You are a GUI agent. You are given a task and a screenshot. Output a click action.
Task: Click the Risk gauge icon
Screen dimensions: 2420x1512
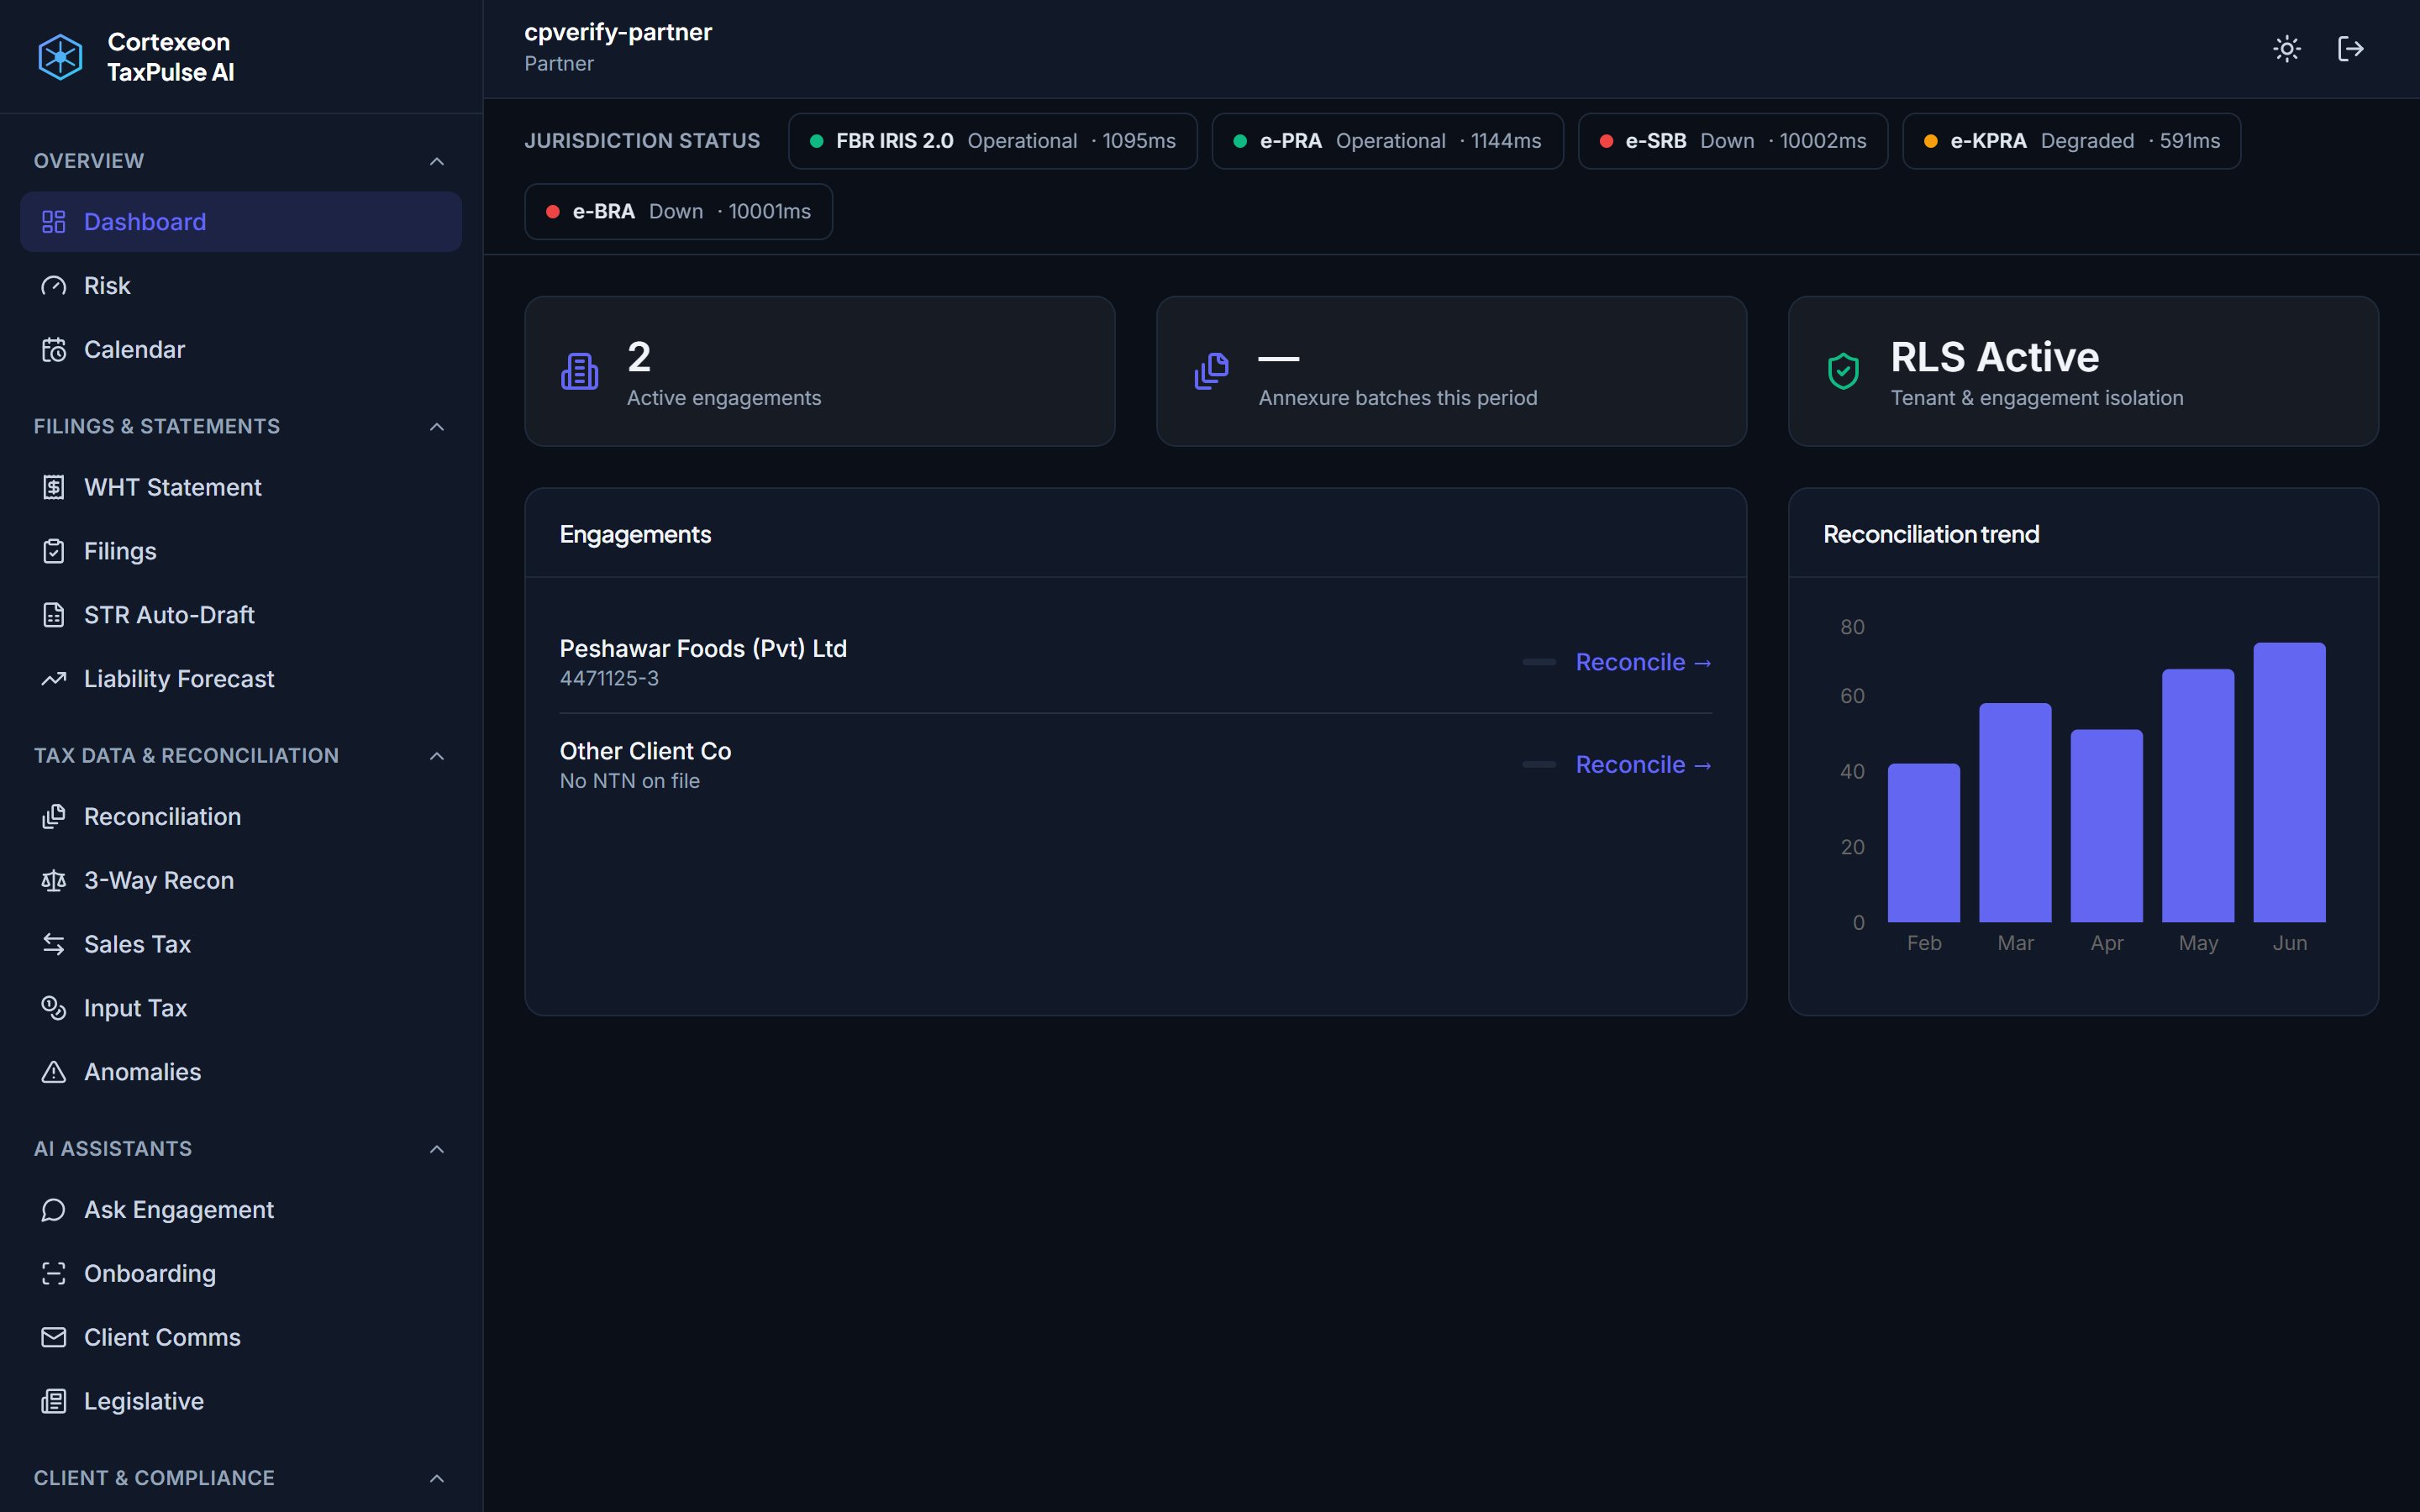[x=54, y=286]
